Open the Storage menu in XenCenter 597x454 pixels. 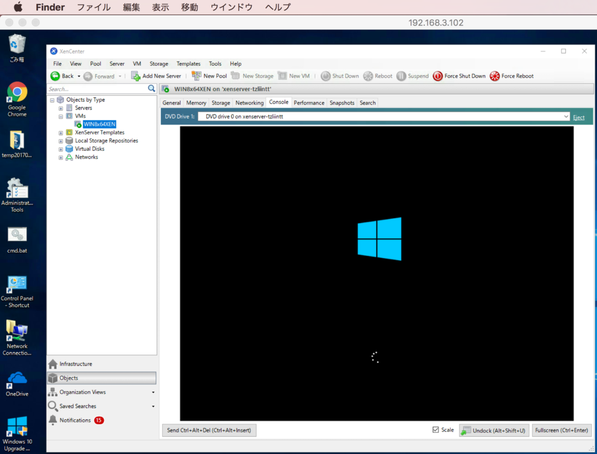pos(159,63)
